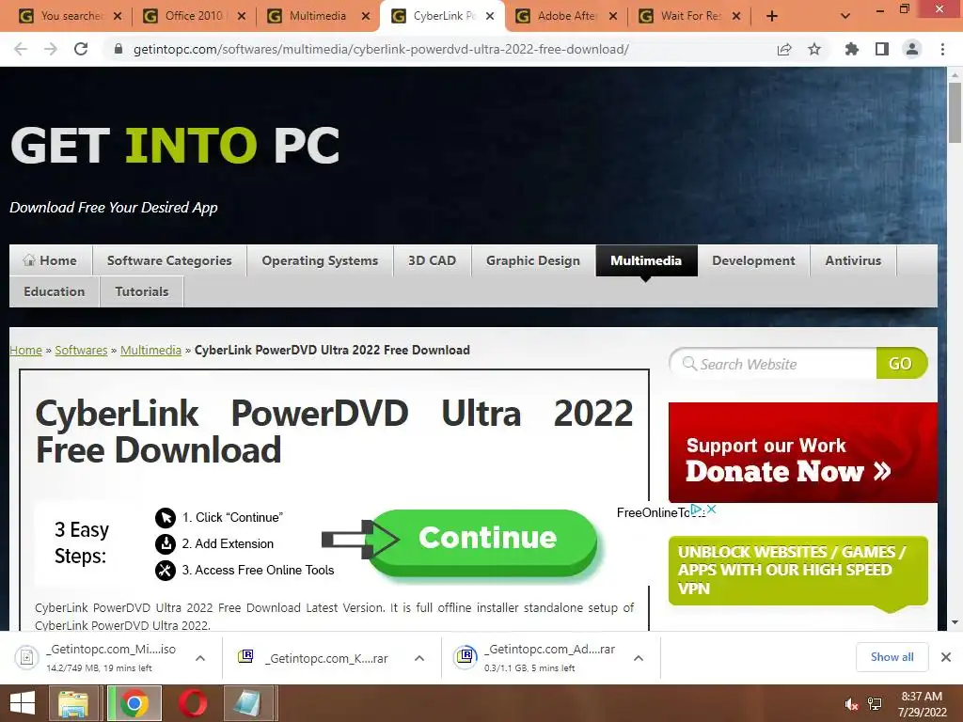Open the Chrome profile avatar
Image resolution: width=963 pixels, height=722 pixels.
click(912, 49)
